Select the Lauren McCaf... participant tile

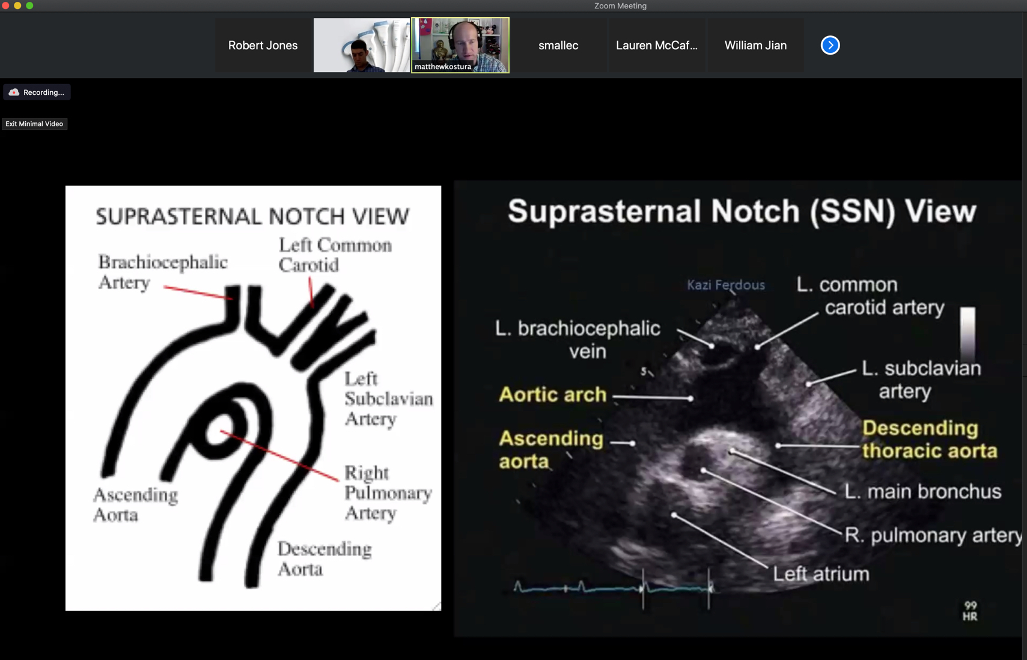pyautogui.click(x=657, y=44)
